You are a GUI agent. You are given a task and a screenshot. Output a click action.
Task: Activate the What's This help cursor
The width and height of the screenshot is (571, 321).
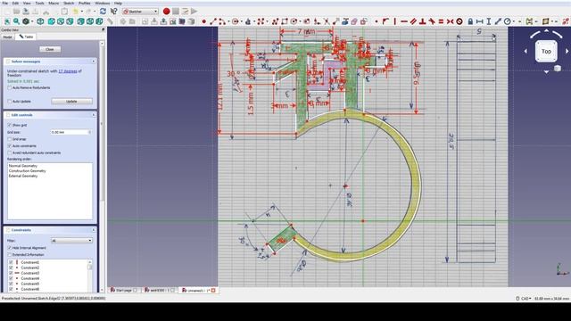click(x=113, y=12)
